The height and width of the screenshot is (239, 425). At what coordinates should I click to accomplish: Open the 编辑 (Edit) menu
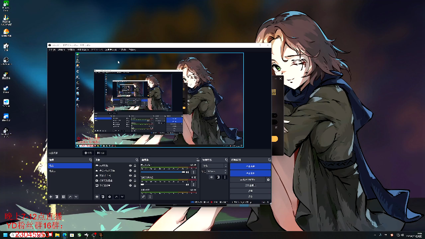pyautogui.click(x=61, y=50)
